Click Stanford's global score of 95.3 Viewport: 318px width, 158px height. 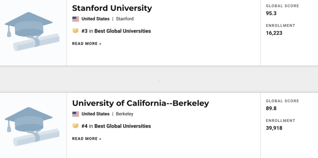click(271, 13)
